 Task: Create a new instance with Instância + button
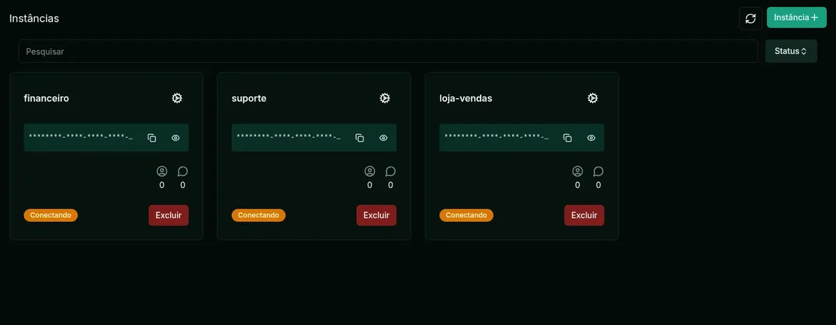coord(796,17)
